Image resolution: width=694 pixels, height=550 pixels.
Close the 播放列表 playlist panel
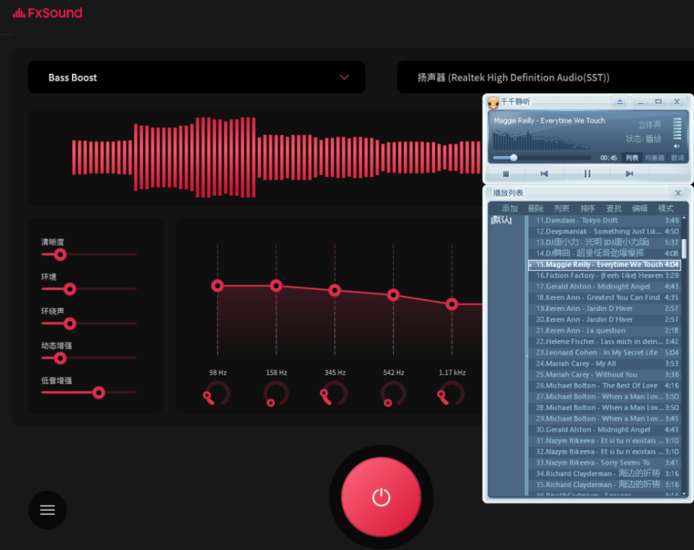click(x=678, y=193)
